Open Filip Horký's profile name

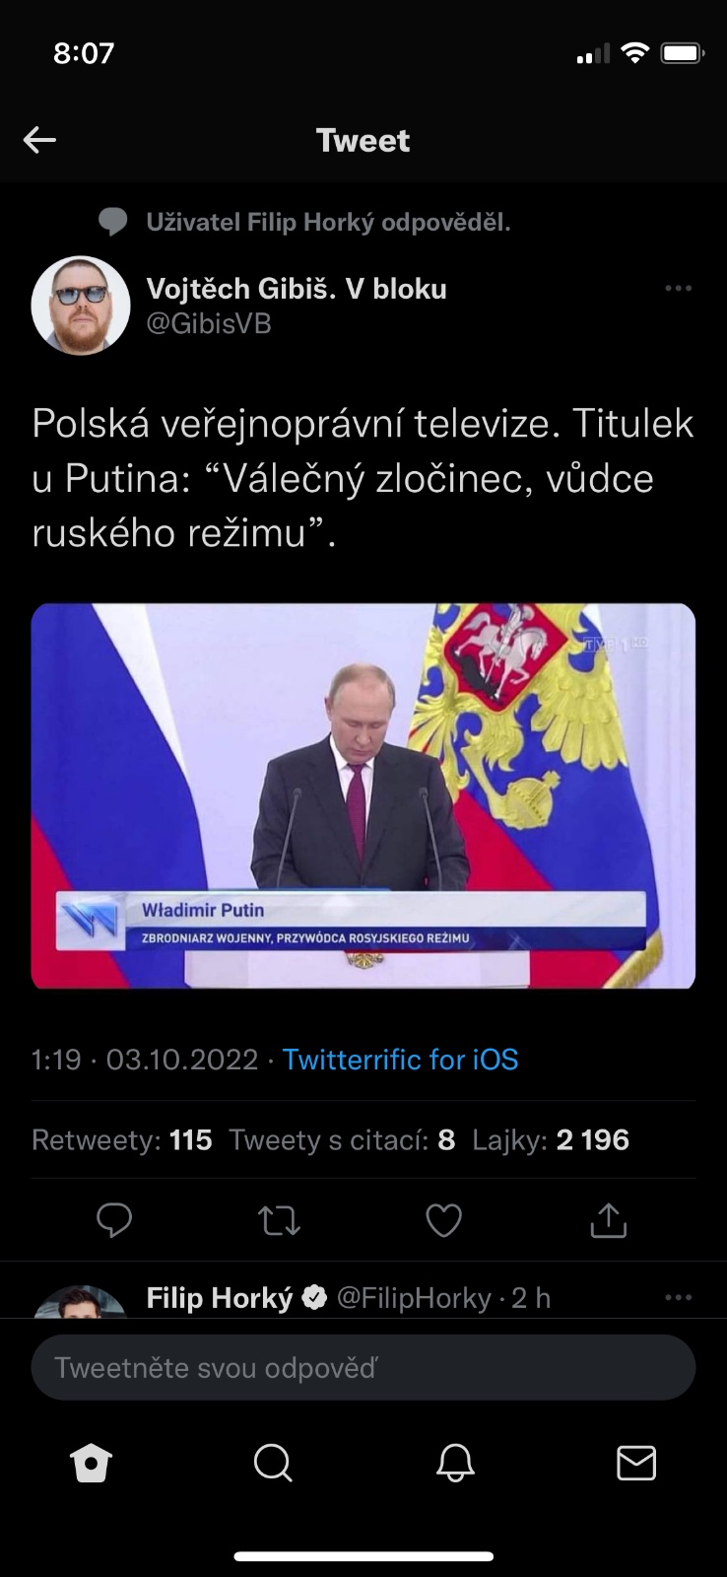(x=220, y=1298)
